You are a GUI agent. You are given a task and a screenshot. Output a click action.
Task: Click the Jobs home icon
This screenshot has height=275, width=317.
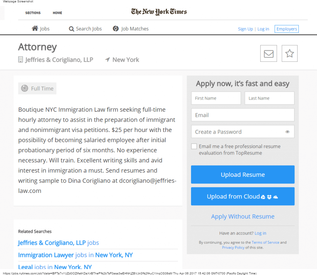35,29
